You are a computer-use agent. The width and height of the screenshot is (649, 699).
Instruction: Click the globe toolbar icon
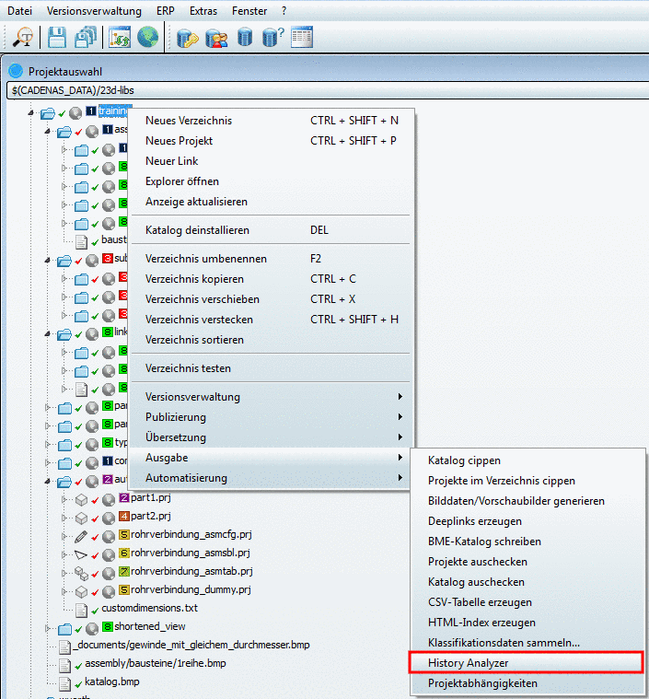147,37
